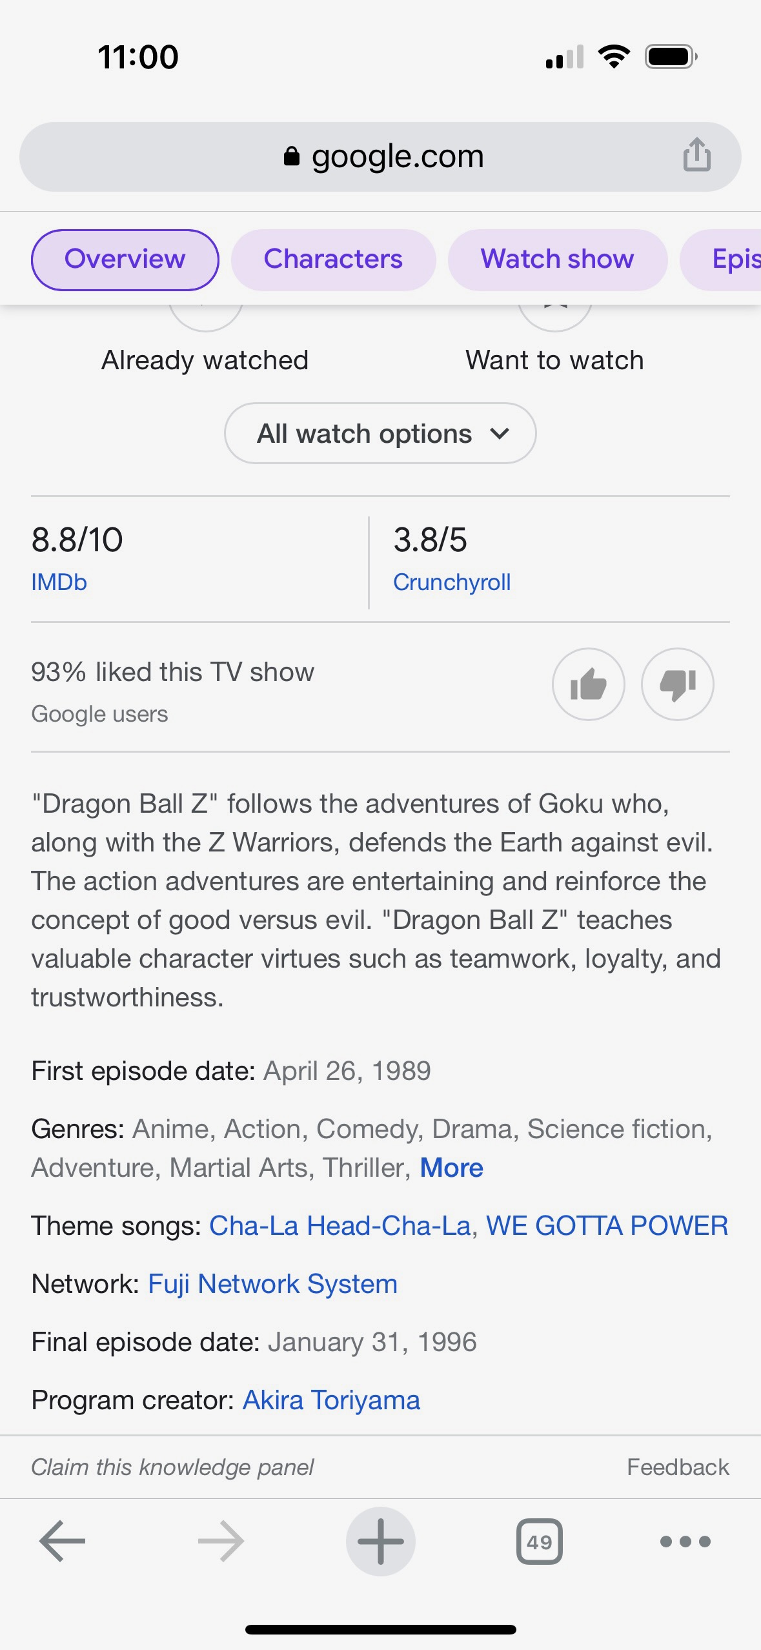Switch to the Watch show tab
Viewport: 761px width, 1650px height.
pyautogui.click(x=557, y=260)
